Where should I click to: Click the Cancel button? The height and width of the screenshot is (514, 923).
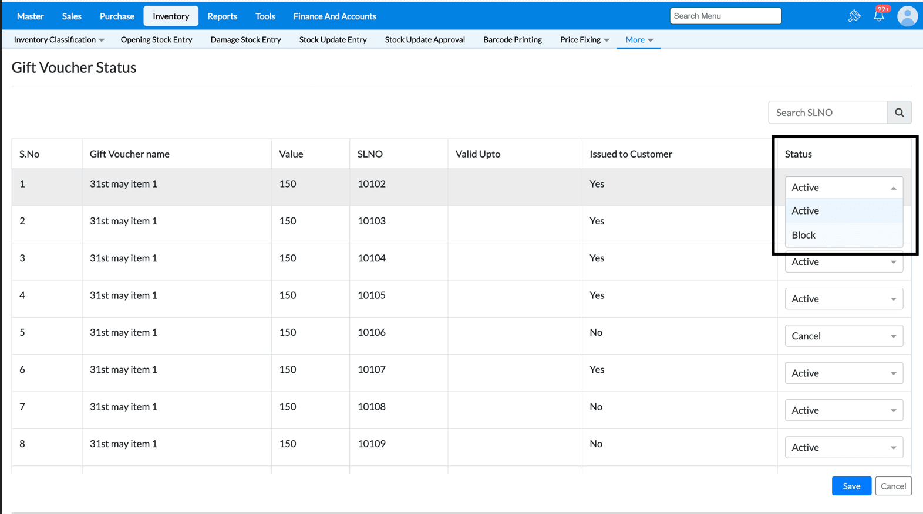click(x=892, y=486)
